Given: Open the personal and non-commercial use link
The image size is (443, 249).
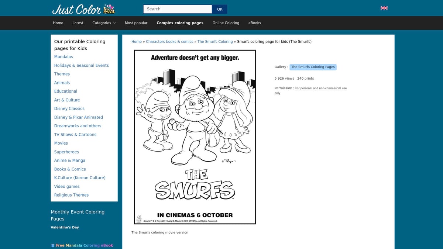Looking at the screenshot, I should tap(321, 88).
